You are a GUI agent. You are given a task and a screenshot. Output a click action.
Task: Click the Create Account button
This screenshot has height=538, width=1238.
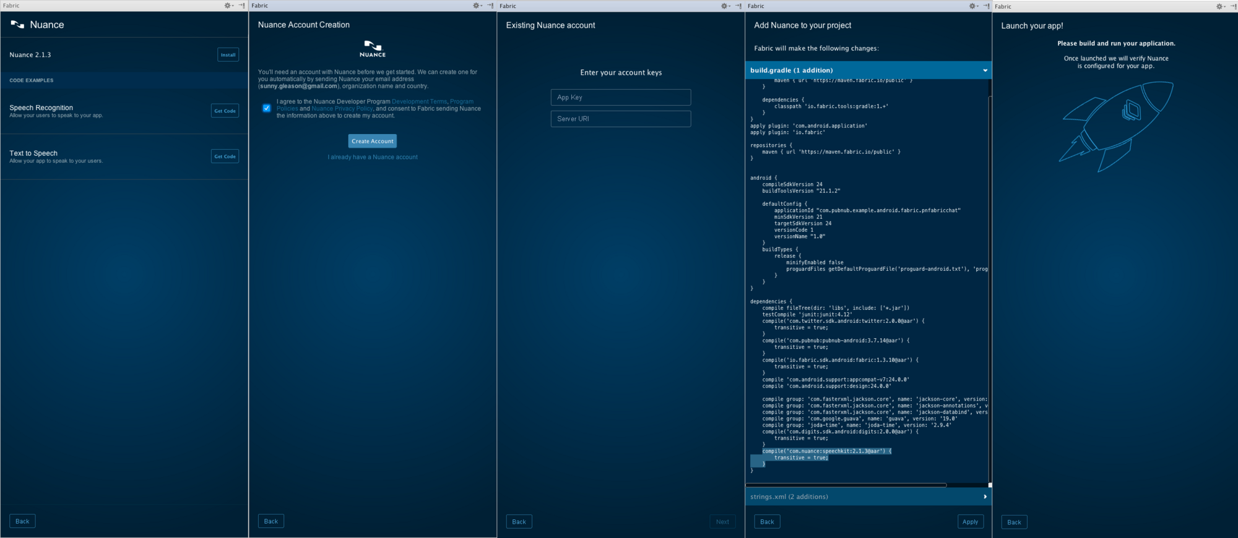[373, 141]
